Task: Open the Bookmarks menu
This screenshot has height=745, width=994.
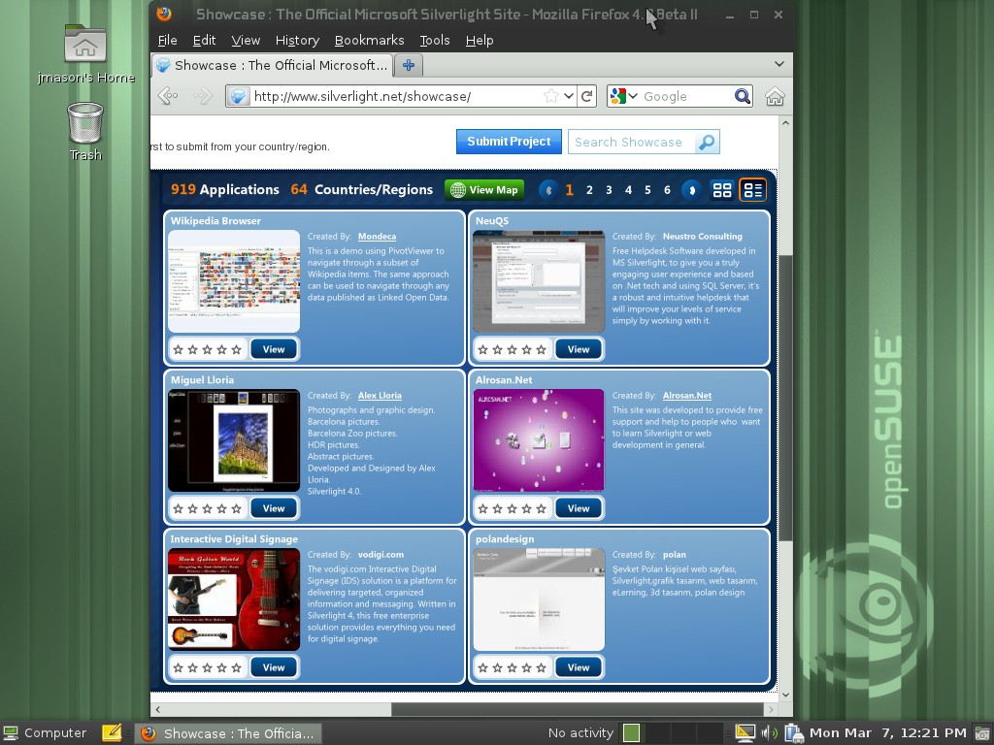Action: click(x=369, y=40)
